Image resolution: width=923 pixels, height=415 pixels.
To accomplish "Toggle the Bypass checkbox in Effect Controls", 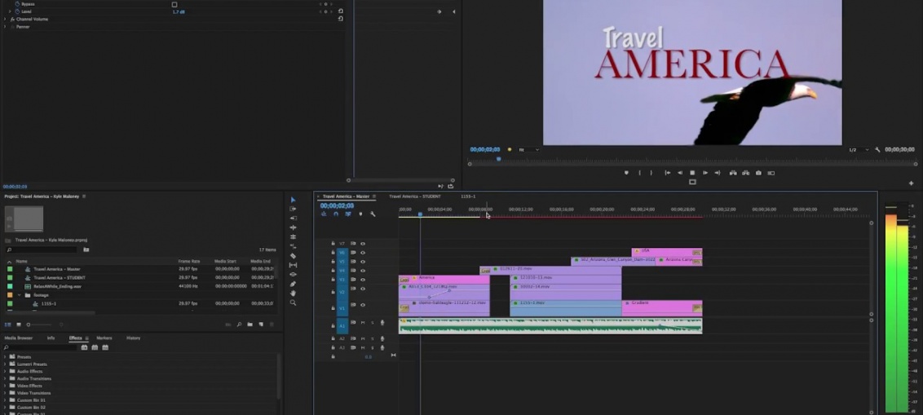I will pos(174,5).
